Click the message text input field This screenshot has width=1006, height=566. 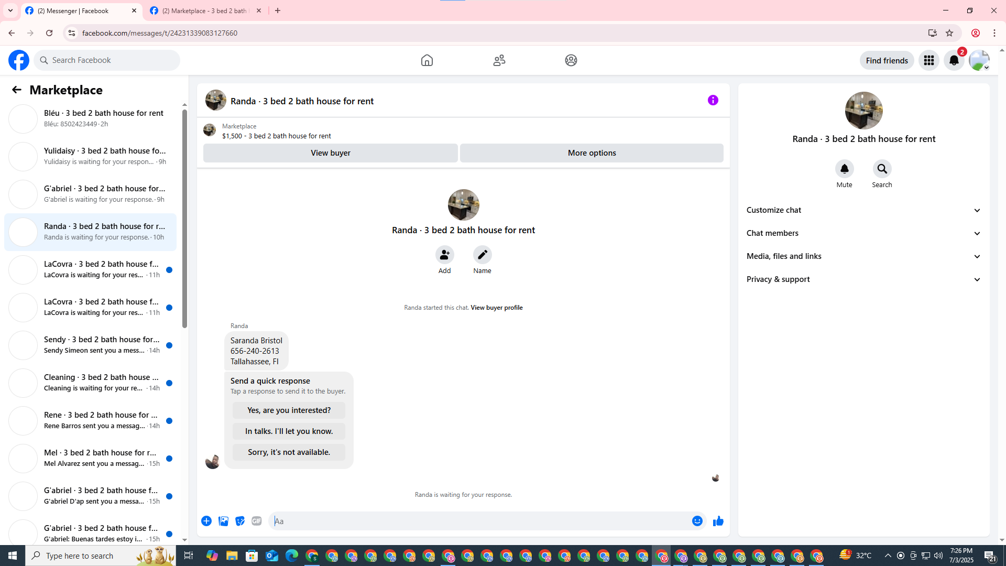pos(479,521)
